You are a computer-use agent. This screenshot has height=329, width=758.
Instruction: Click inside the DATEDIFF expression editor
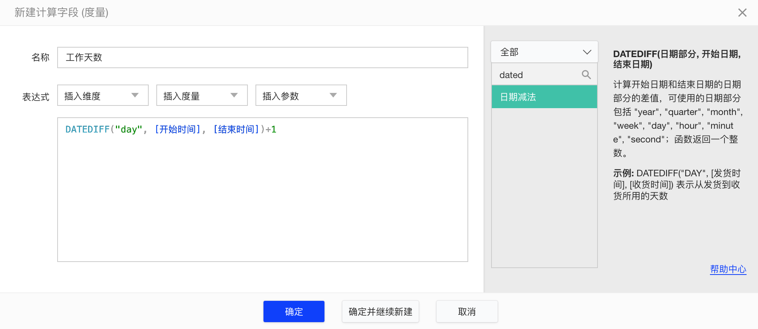click(x=263, y=190)
